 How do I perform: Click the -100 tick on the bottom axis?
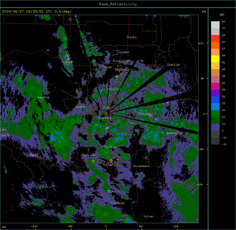coord(34,226)
